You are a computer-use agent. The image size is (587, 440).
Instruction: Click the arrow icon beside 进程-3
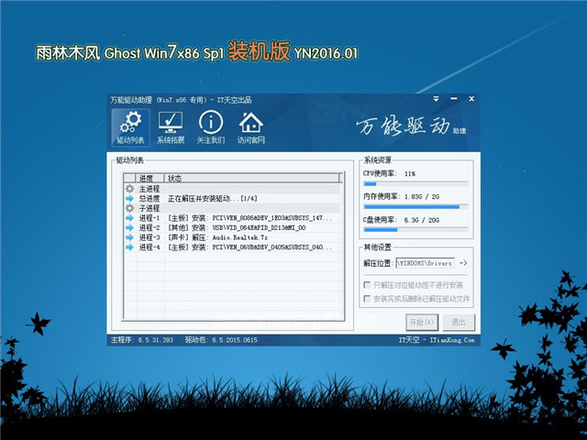tap(129, 237)
